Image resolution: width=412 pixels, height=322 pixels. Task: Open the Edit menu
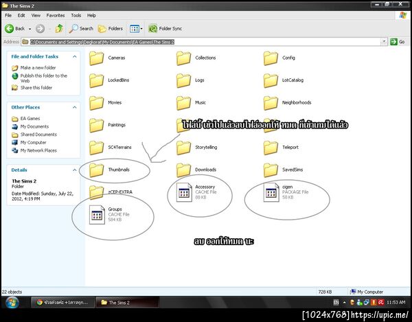point(21,15)
